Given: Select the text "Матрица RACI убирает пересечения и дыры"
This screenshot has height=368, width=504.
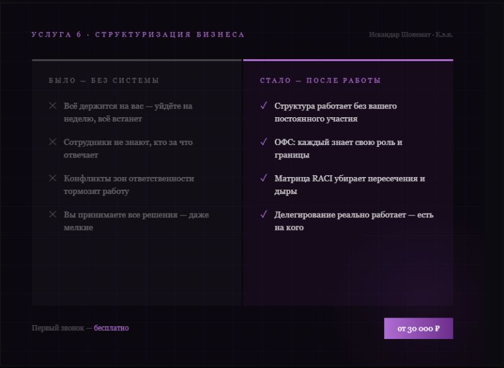Looking at the screenshot, I should point(349,185).
